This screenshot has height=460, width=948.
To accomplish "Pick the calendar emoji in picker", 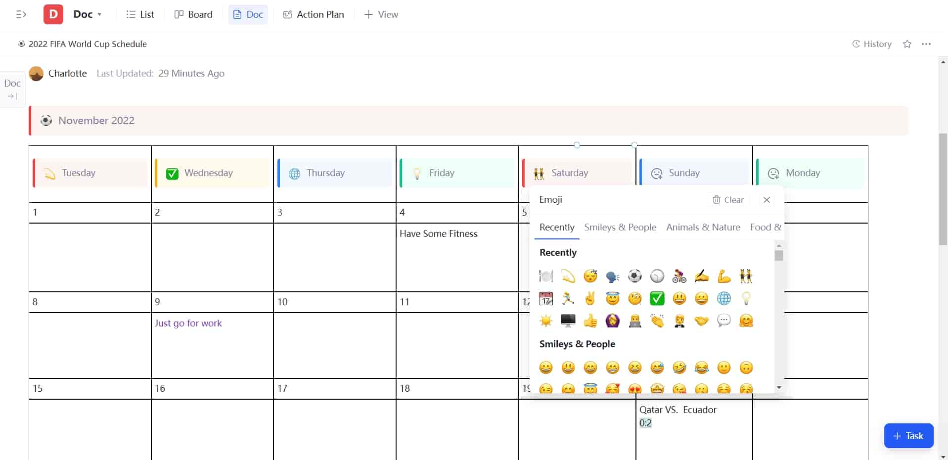I will tap(546, 298).
